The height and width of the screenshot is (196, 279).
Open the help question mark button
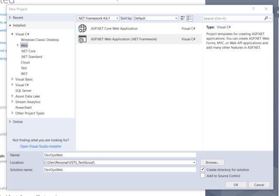pos(253,9)
